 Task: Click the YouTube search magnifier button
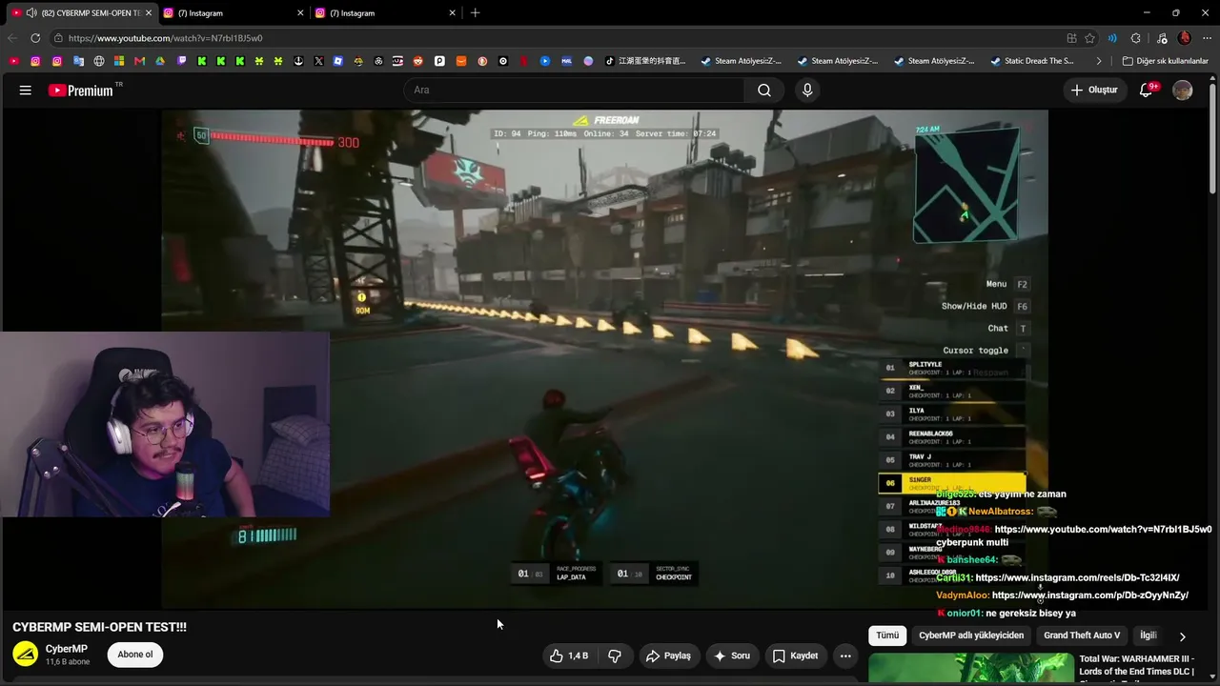[764, 91]
